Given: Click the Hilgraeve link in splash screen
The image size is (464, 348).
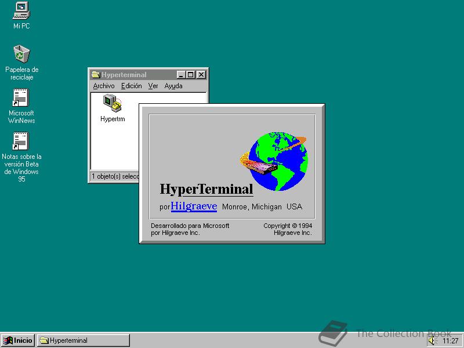Looking at the screenshot, I should pos(194,206).
